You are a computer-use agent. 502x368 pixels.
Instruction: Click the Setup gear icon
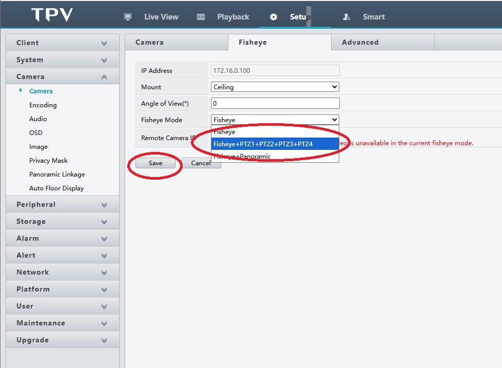(274, 17)
